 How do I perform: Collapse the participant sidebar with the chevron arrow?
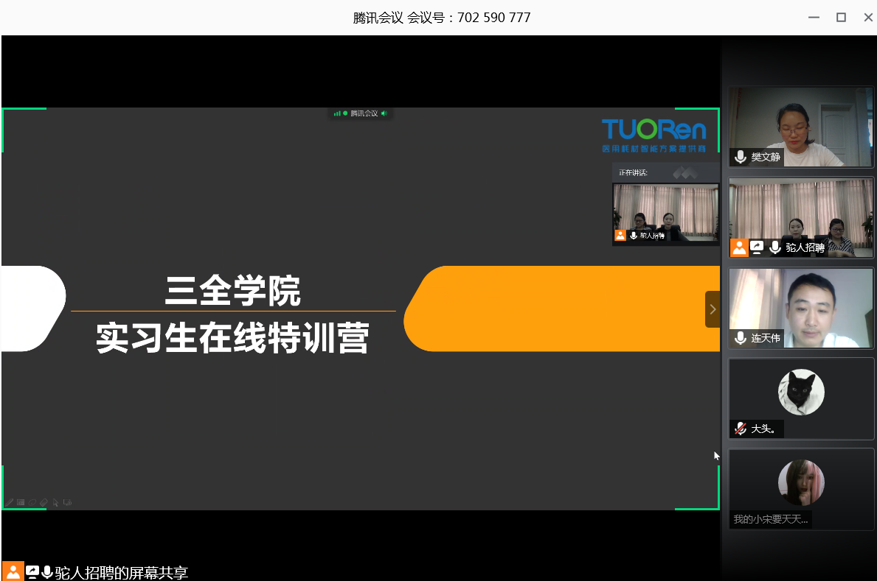[x=712, y=309]
